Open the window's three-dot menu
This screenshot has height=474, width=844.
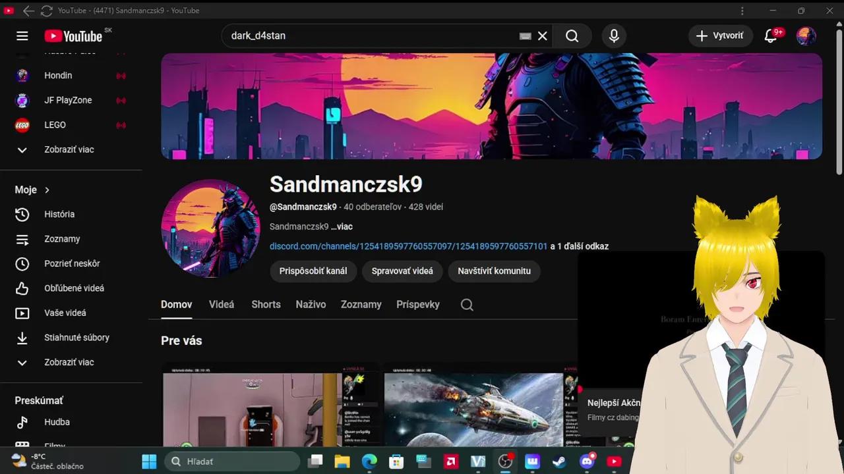point(742,11)
